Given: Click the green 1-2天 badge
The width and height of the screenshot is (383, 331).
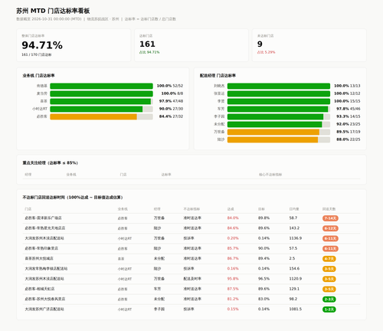Looking at the screenshot, I should point(329,310).
